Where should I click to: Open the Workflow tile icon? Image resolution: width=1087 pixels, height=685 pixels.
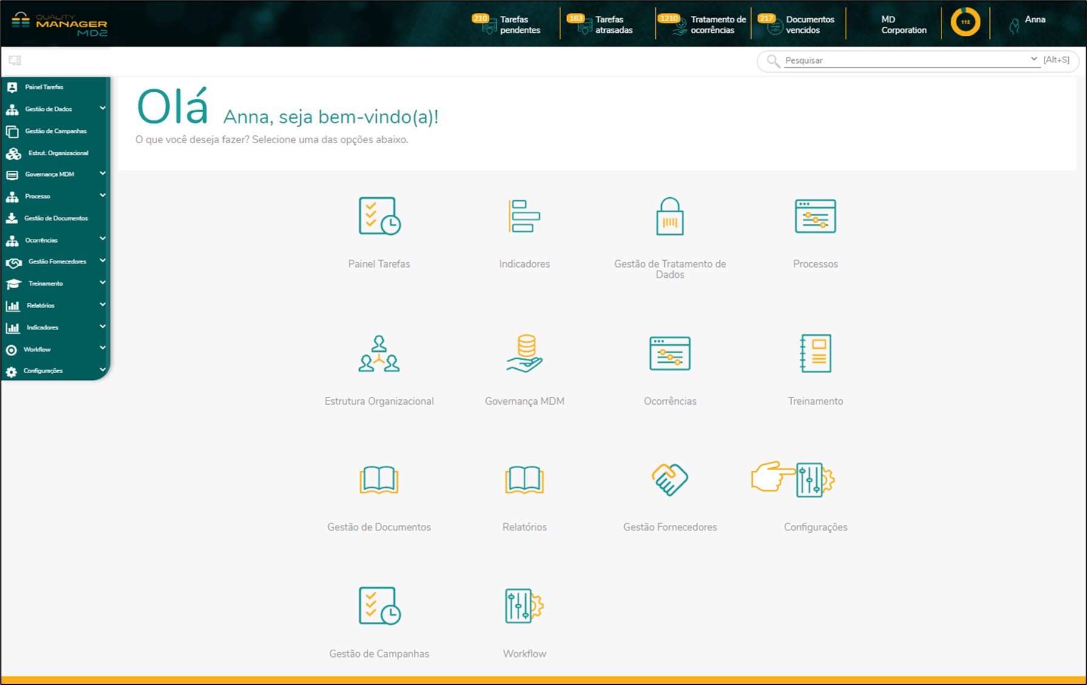524,606
